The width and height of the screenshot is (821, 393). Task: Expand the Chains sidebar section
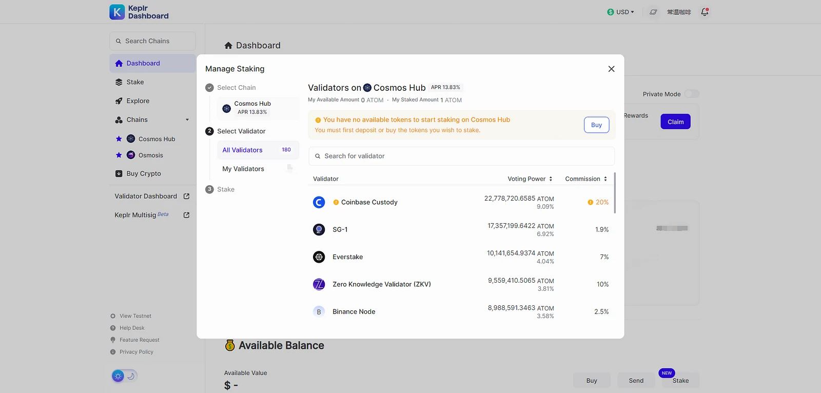pyautogui.click(x=187, y=120)
